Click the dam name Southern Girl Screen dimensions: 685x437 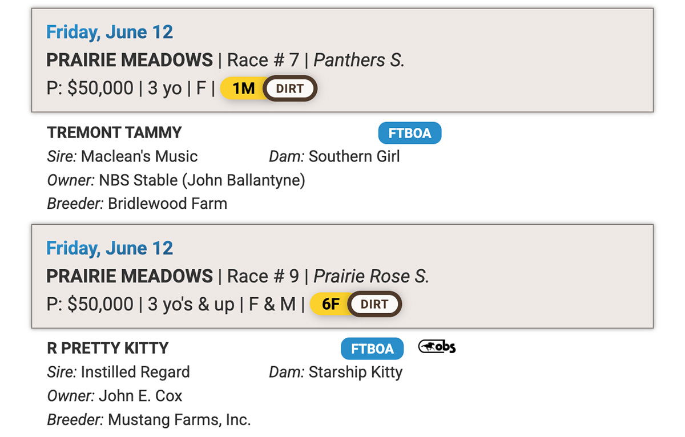pyautogui.click(x=354, y=156)
